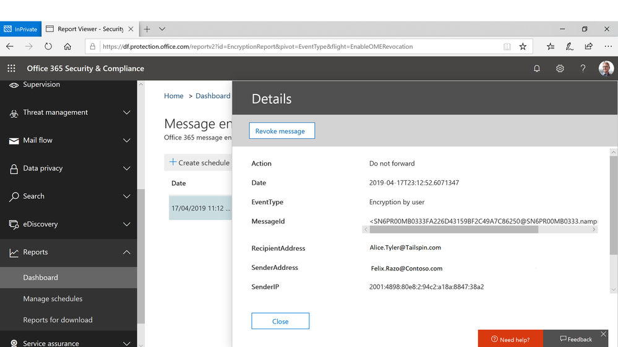Open the settings gear in header
The width and height of the screenshot is (618, 347).
point(560,69)
